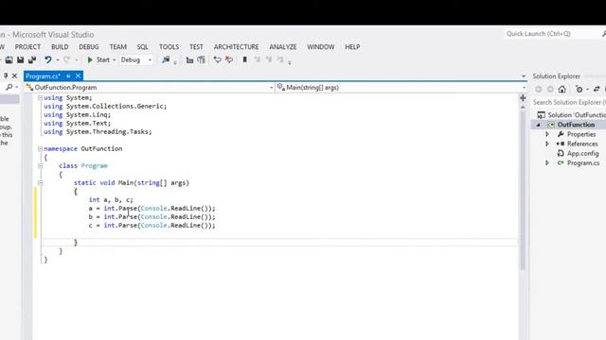Collapse the namespace OutFunction block

pos(40,149)
